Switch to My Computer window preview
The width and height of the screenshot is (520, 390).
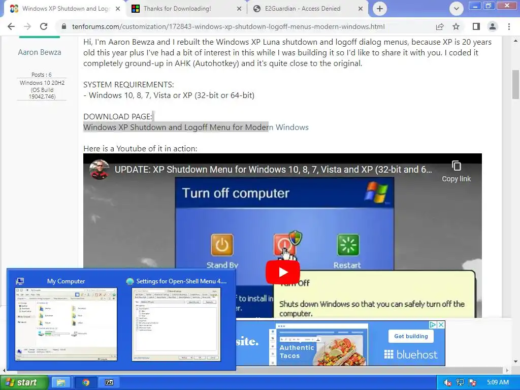click(66, 320)
